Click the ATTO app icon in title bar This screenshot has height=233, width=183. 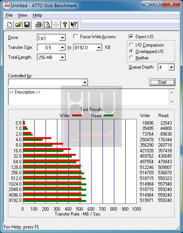[x=6, y=6]
